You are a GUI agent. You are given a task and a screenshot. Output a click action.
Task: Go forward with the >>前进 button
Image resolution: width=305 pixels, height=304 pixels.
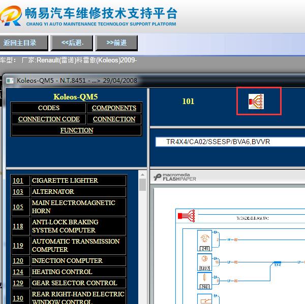(x=116, y=43)
